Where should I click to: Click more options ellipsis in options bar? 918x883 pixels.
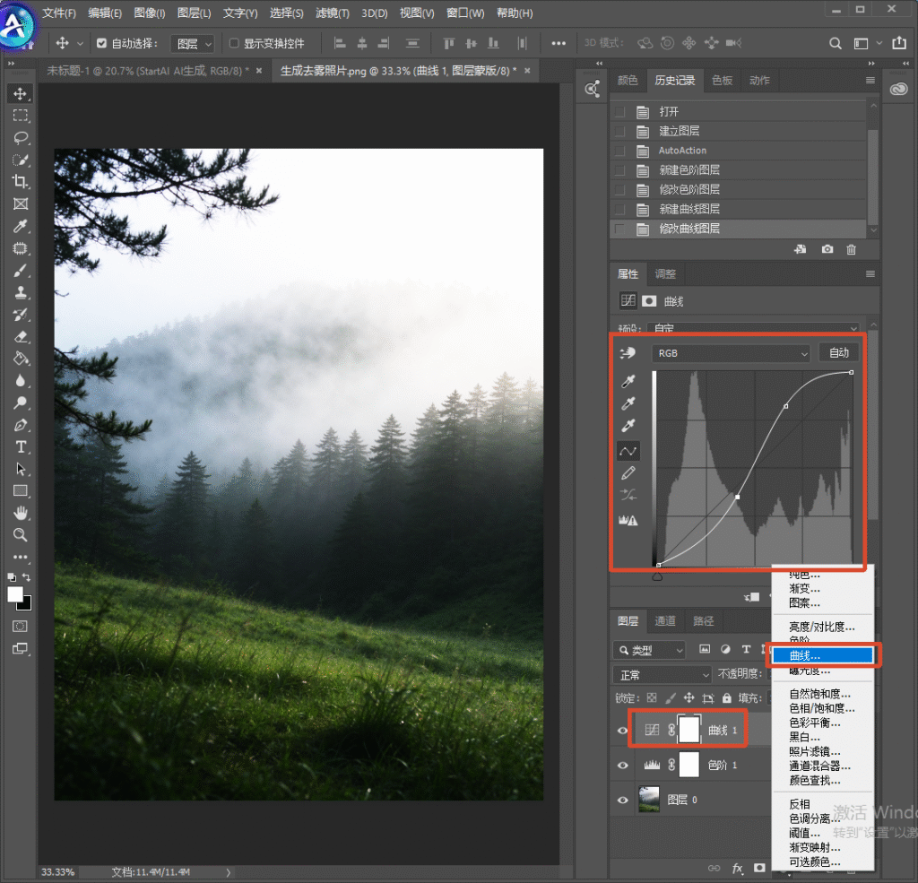click(559, 43)
